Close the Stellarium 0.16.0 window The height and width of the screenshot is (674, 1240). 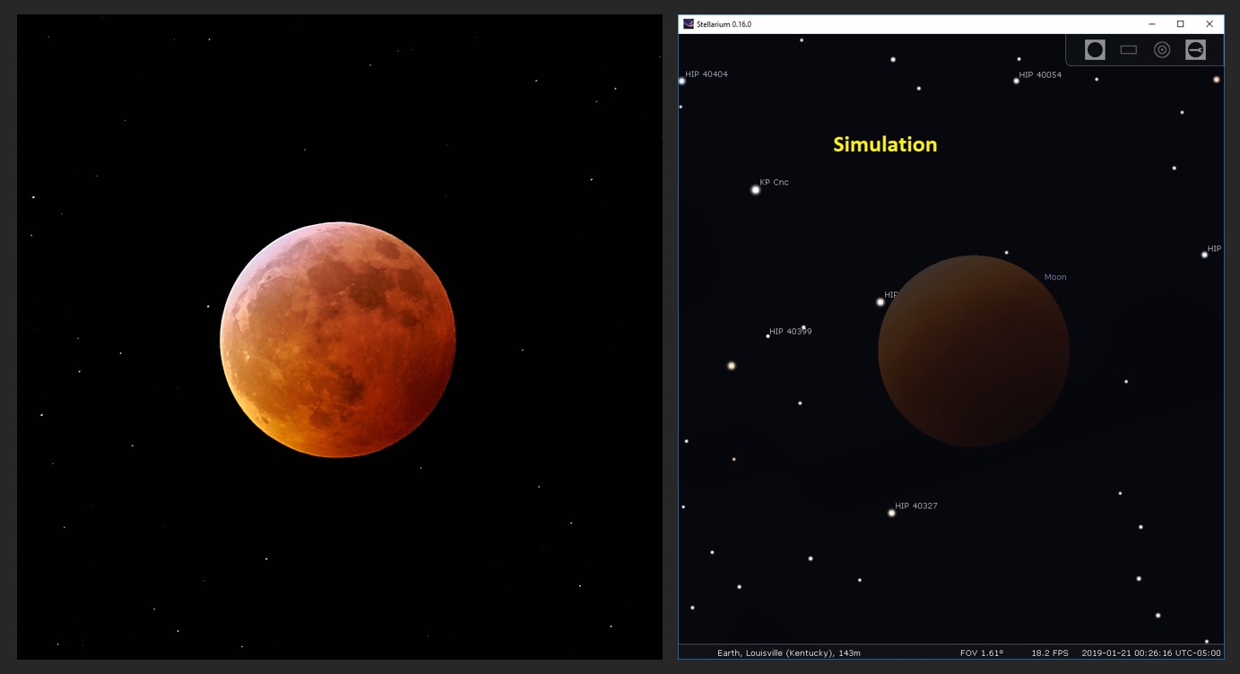pyautogui.click(x=1209, y=24)
